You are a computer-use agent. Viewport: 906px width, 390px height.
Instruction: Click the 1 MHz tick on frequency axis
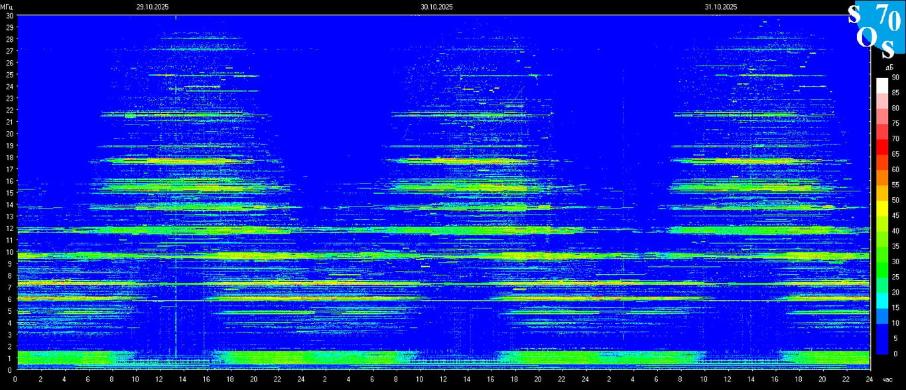click(x=11, y=359)
